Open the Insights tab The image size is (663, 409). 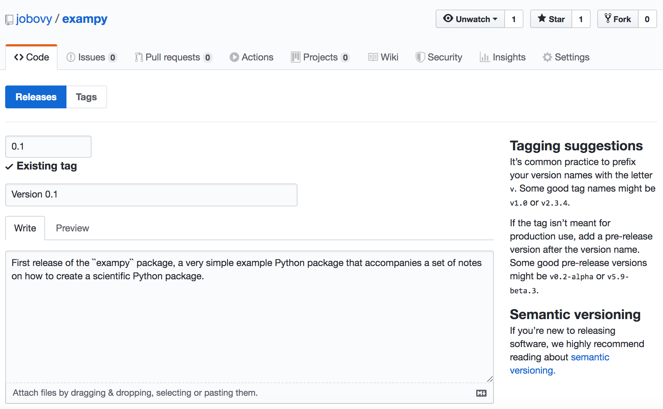[x=502, y=57]
